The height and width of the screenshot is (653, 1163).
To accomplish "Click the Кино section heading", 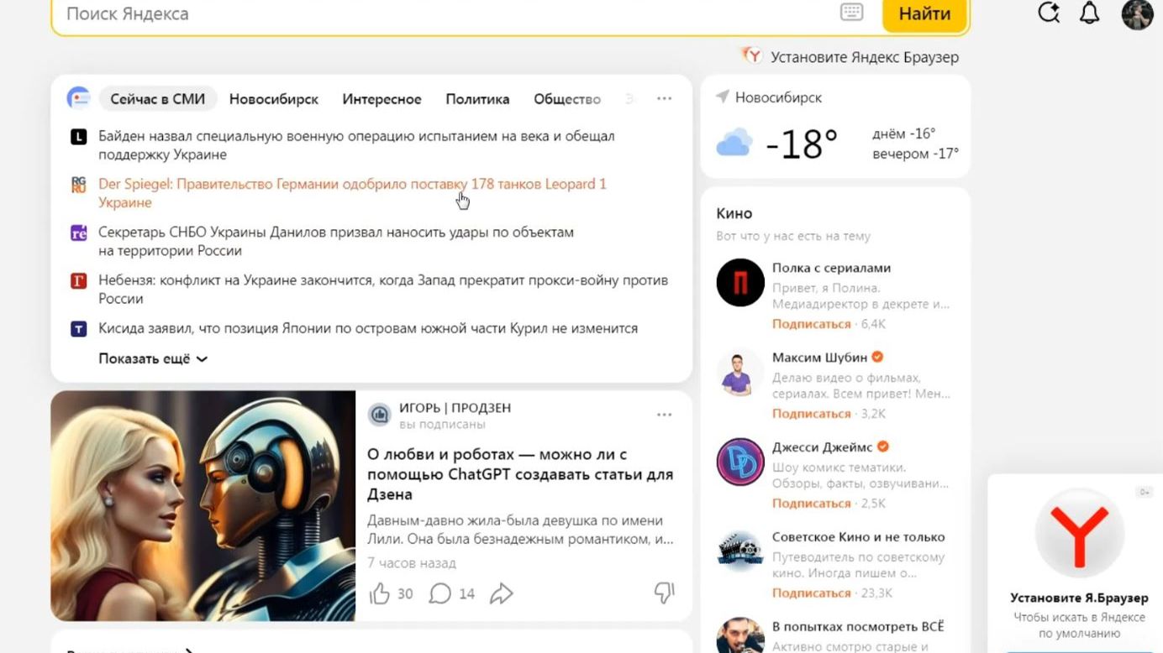I will click(734, 213).
